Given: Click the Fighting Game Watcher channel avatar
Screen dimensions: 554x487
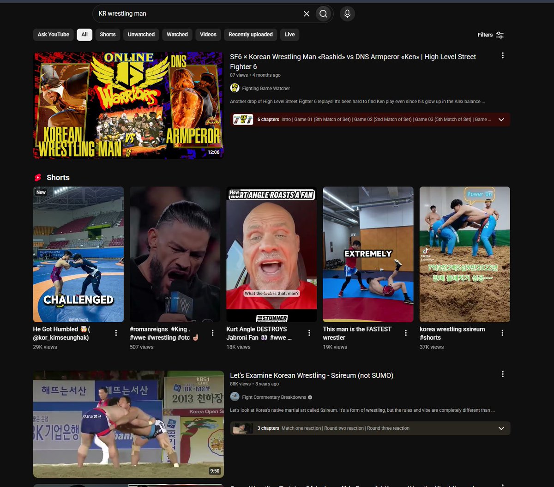Looking at the screenshot, I should click(x=235, y=88).
